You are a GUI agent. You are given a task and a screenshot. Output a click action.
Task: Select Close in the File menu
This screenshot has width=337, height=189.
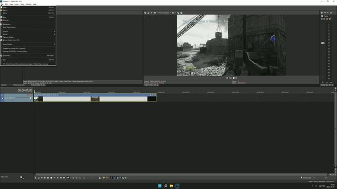pyautogui.click(x=28, y=13)
